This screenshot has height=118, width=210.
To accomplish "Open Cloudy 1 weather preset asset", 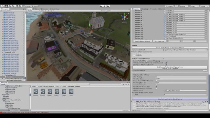I will pos(36,92).
